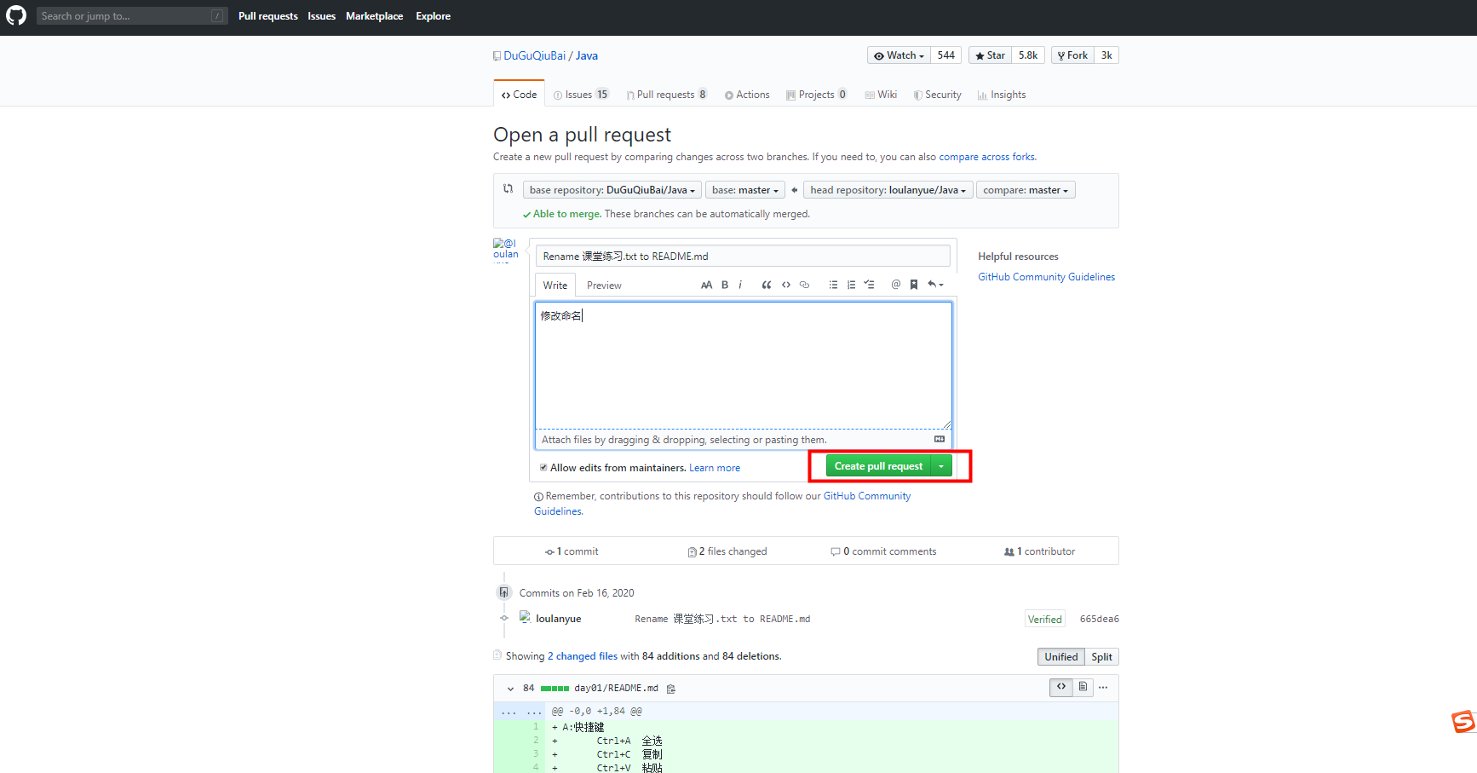Insert code formatting in comment toolbar
The image size is (1477, 773).
786,285
